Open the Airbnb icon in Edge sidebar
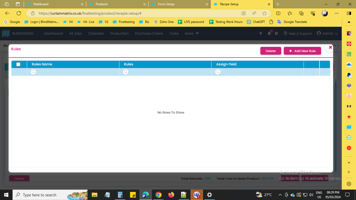 click(349, 96)
